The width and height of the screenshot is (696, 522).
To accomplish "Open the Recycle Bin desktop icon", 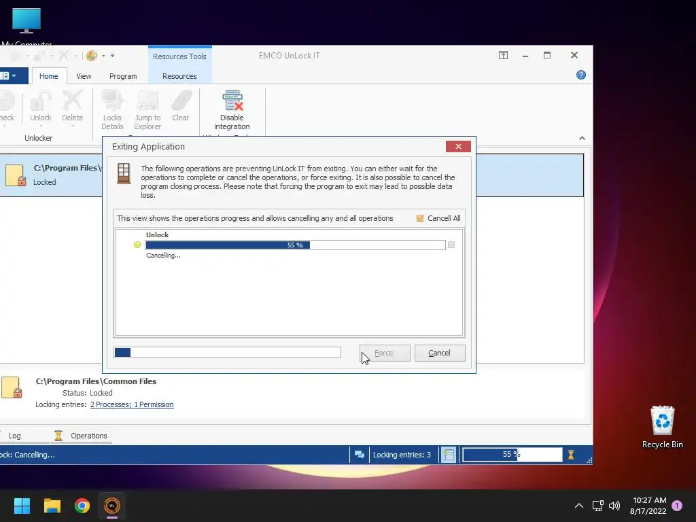I will coord(662,427).
